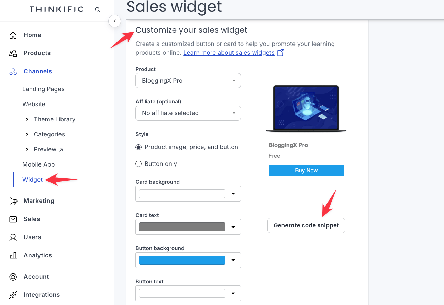
Task: Switch to the Mobile App channel
Action: (x=38, y=164)
